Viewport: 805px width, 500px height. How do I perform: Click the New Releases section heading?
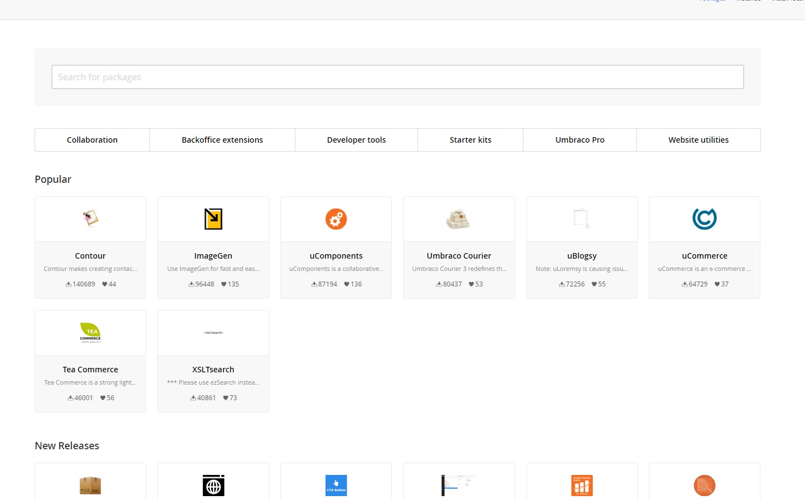(x=67, y=446)
